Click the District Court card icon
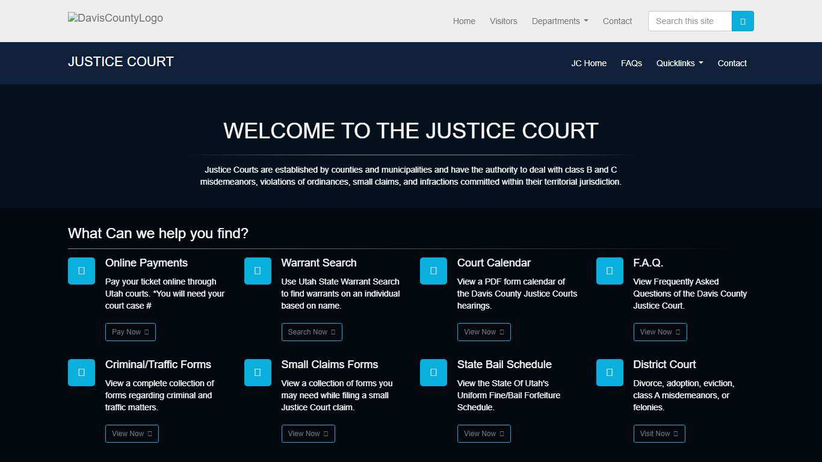Screen dimensions: 822x462 coord(610,372)
